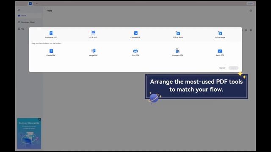Click the app logo tab icon
Screen dimensions: 271x152
tap(30, 3)
